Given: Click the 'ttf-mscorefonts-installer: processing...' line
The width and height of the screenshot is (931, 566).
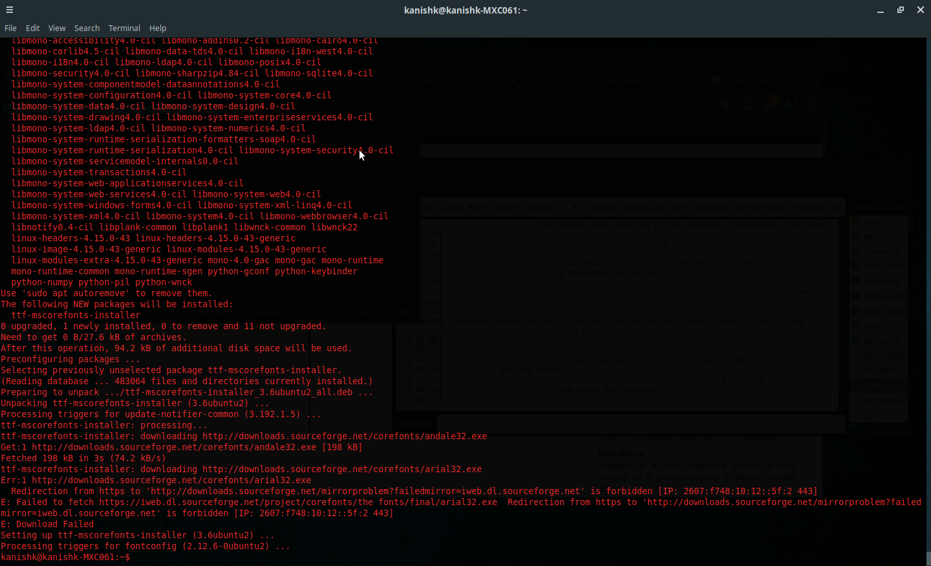Looking at the screenshot, I should (x=104, y=425).
